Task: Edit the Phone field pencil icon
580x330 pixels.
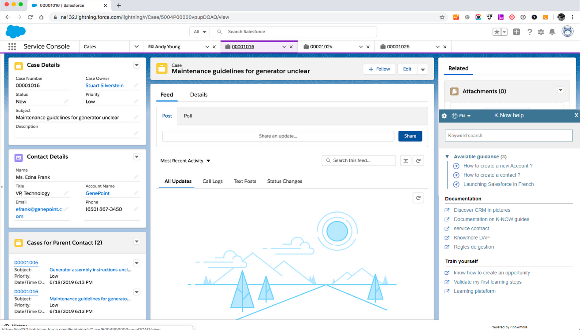Action: tap(136, 209)
